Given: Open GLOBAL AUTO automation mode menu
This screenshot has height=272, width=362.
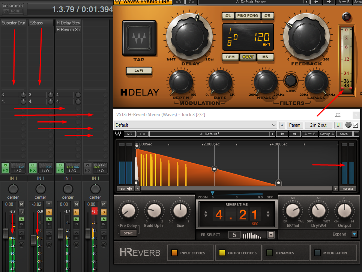Looking at the screenshot, I should 13,9.
